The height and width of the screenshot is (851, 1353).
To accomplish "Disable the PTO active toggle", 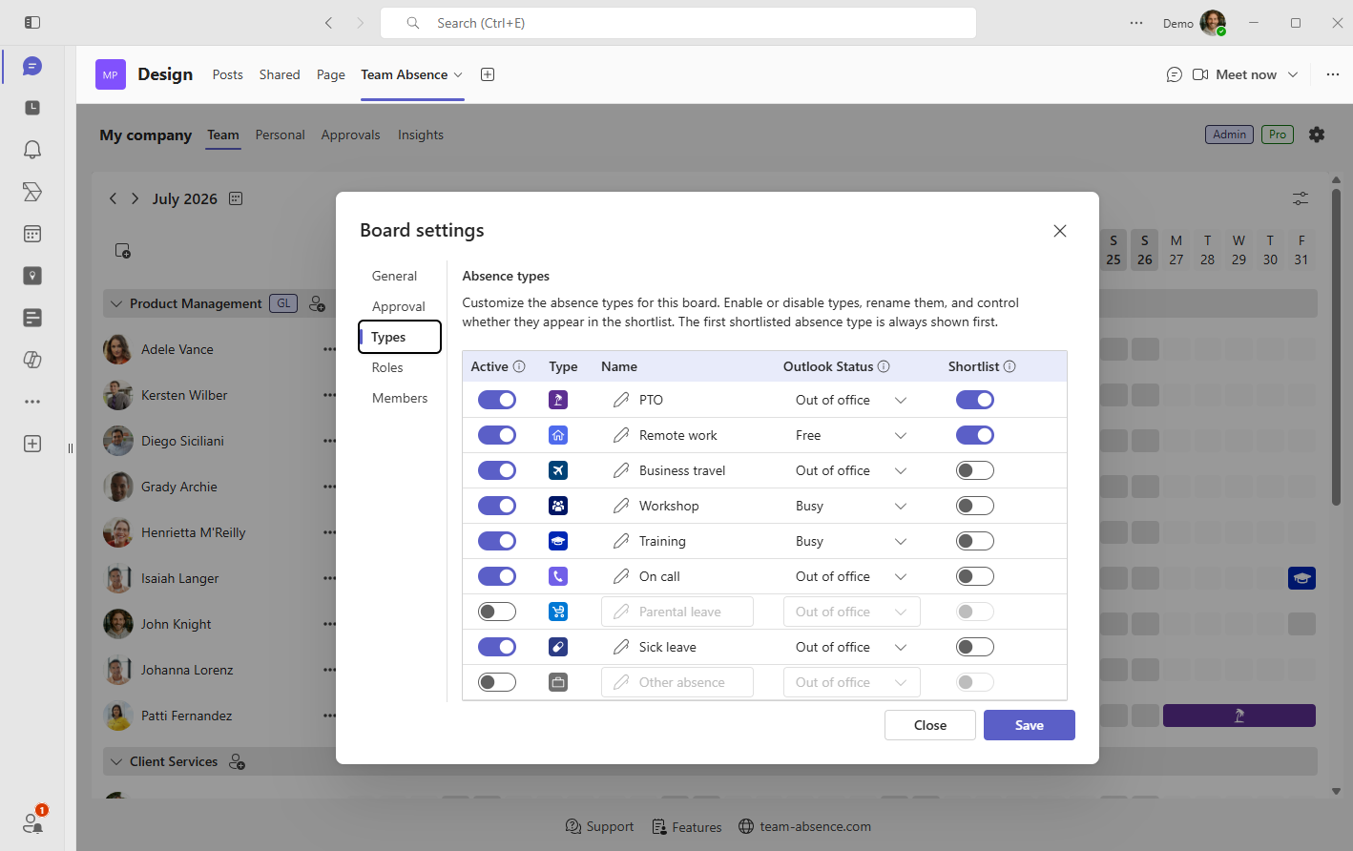I will tap(497, 400).
